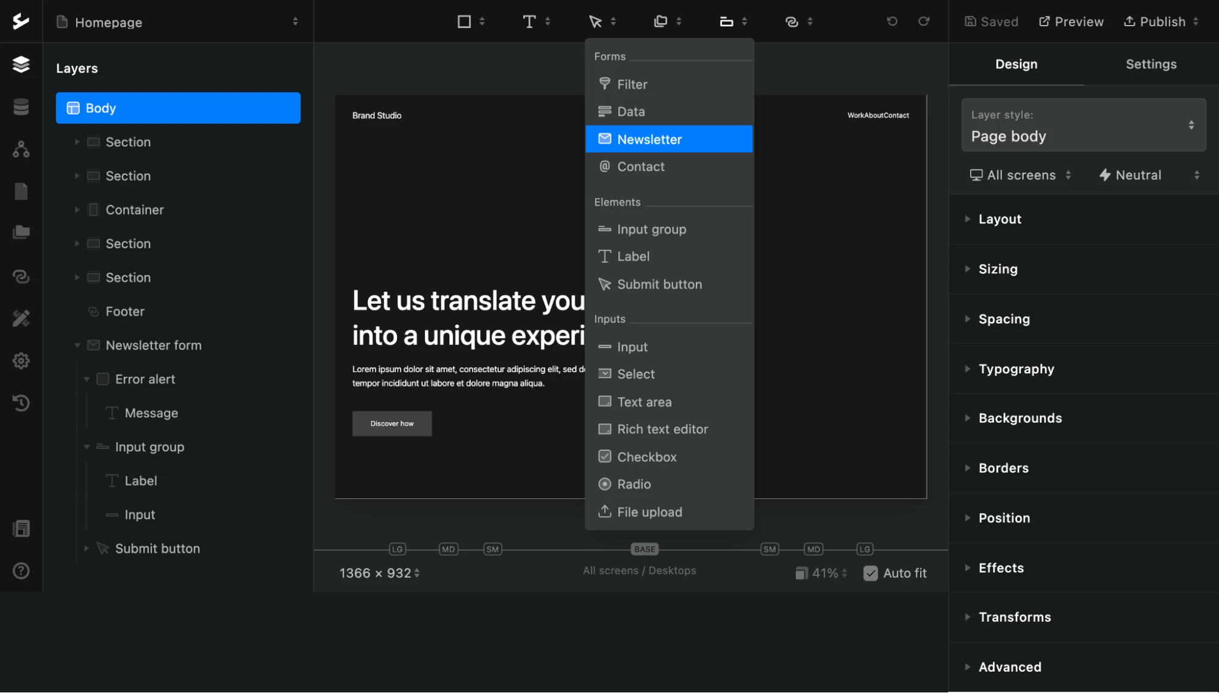Viewport: 1219px width, 693px height.
Task: Open the text element tool in toolbar
Action: pos(529,22)
